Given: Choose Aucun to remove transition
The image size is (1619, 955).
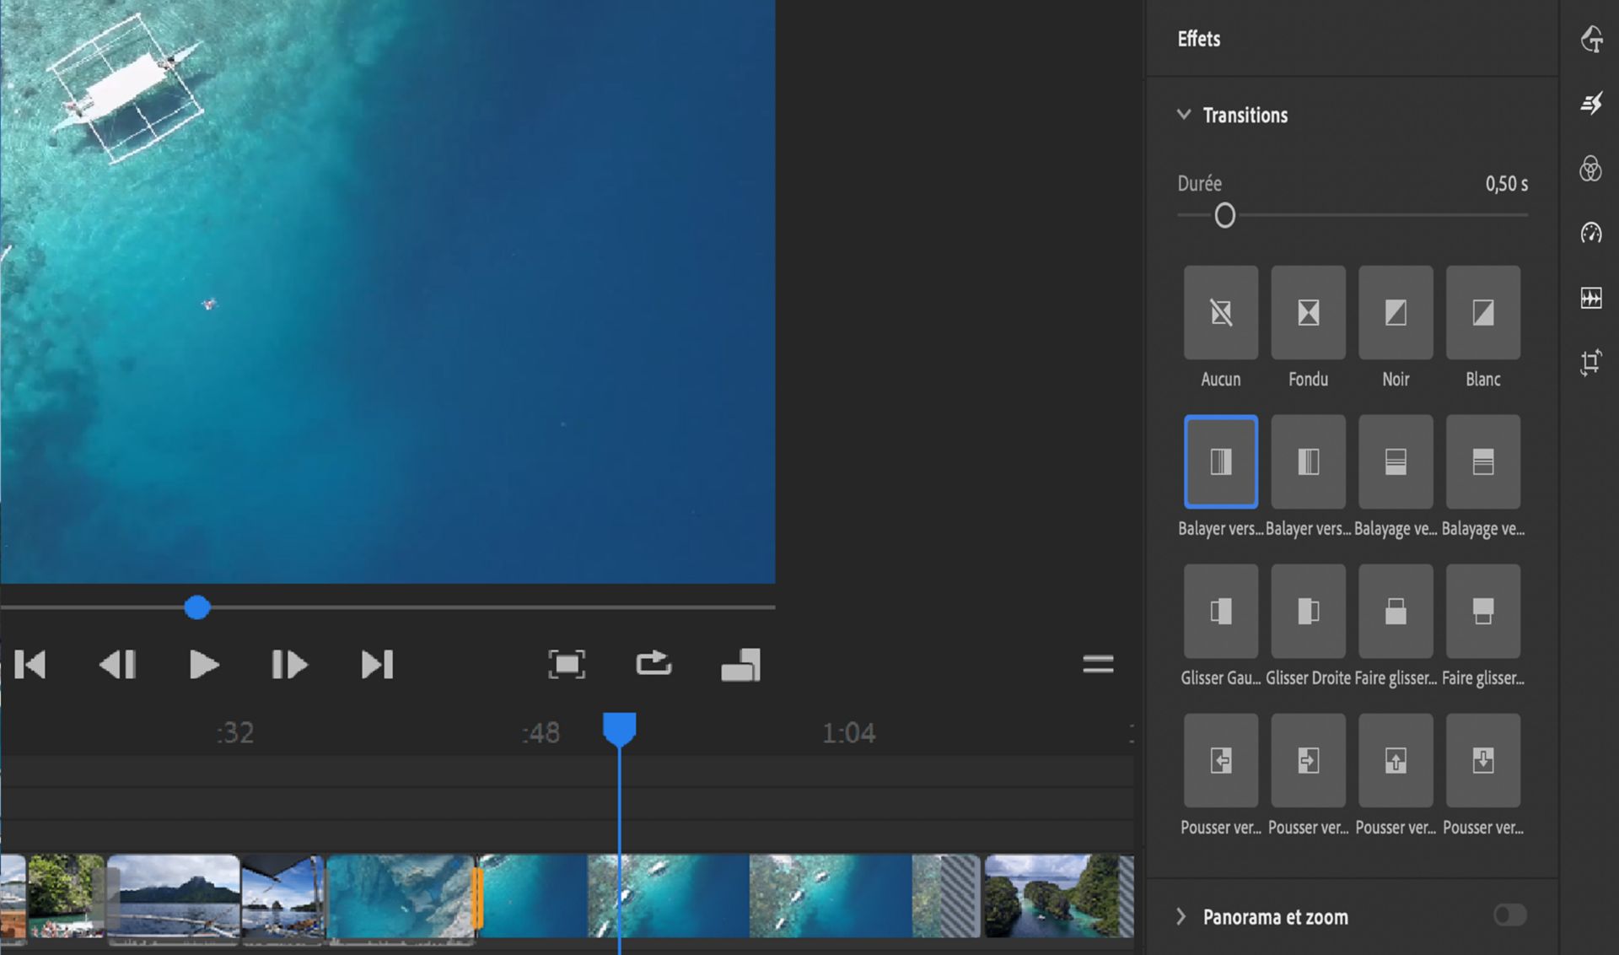Looking at the screenshot, I should [x=1220, y=313].
